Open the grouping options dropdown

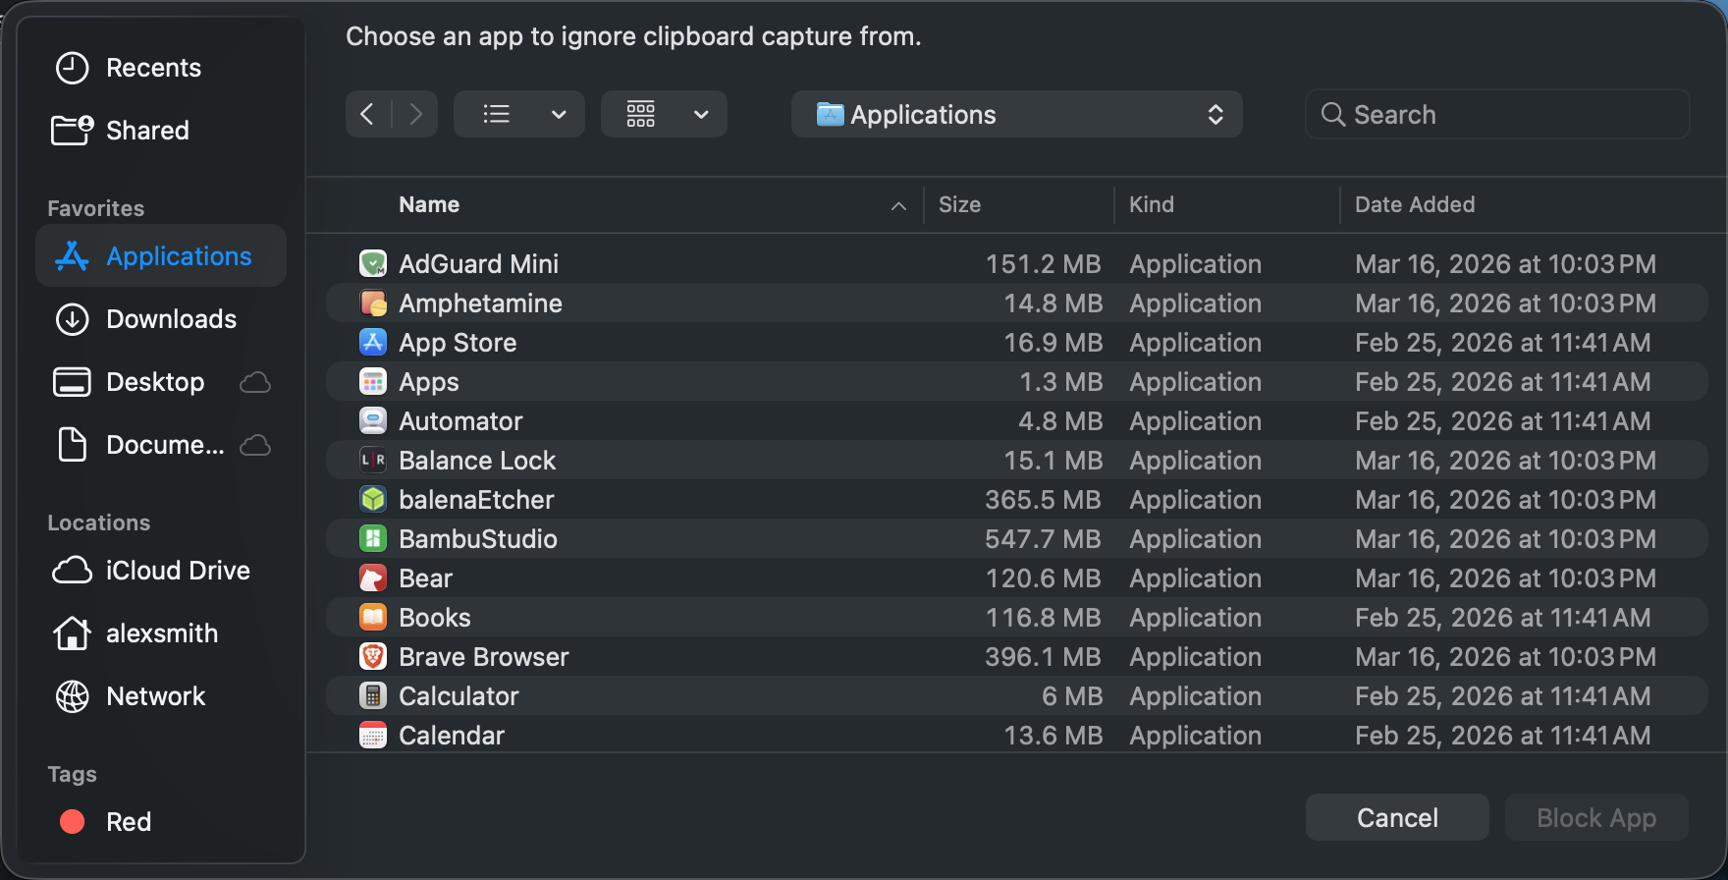[664, 114]
